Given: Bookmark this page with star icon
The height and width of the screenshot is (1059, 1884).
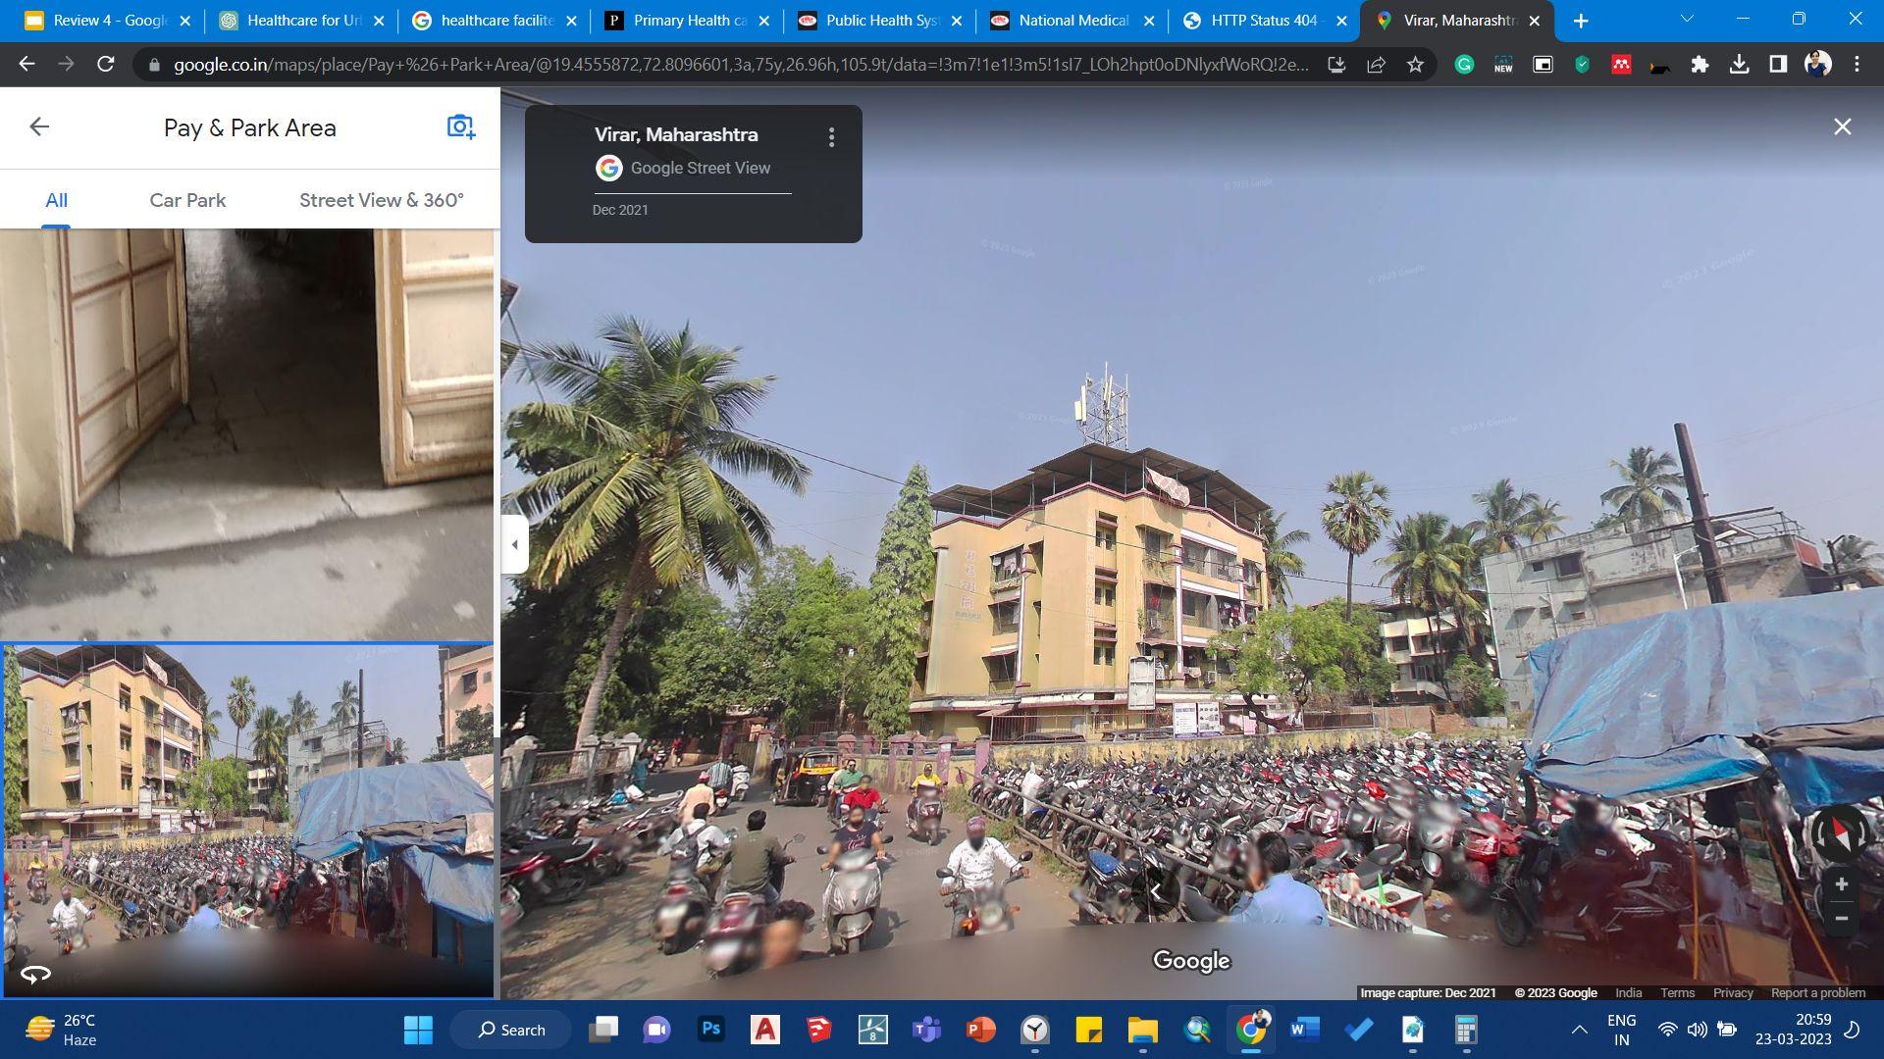Looking at the screenshot, I should pos(1414,65).
